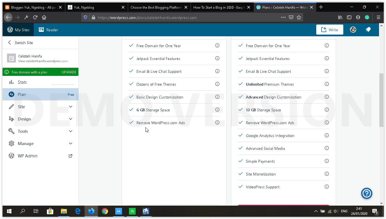
Task: Show info for right plan Remove WordPress.com Ads
Action: (x=327, y=122)
